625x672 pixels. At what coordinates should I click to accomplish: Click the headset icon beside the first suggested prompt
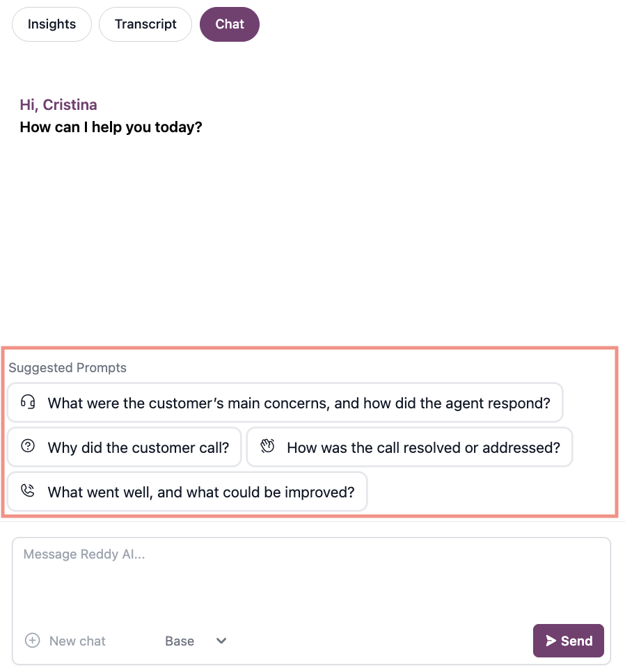tap(27, 402)
